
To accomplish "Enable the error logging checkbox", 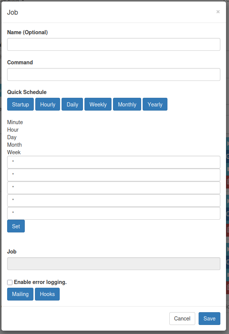I will tap(10, 272).
